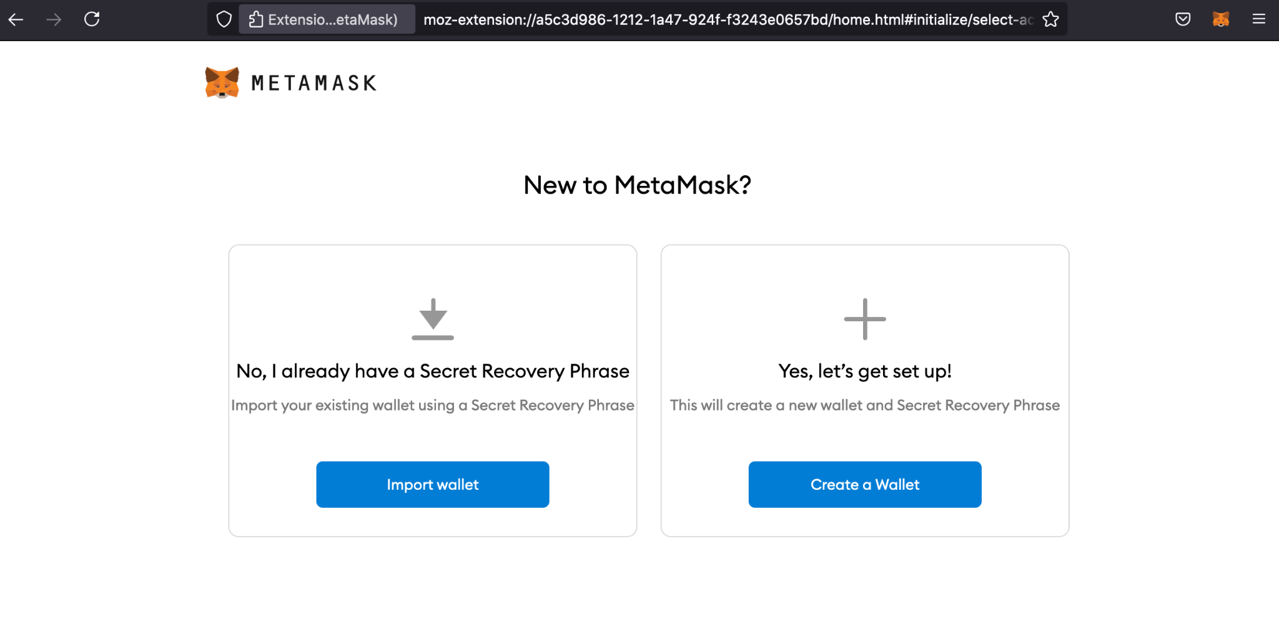Click the "New to MetaMask?" heading
The image size is (1279, 617).
[x=638, y=185]
